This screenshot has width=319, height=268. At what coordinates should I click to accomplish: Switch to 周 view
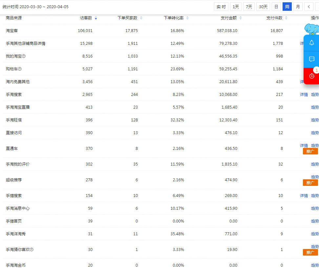(x=287, y=7)
